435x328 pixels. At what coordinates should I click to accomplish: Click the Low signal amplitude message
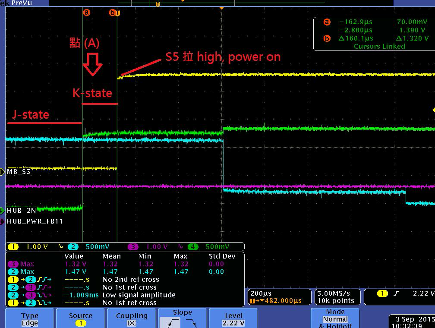click(x=139, y=295)
